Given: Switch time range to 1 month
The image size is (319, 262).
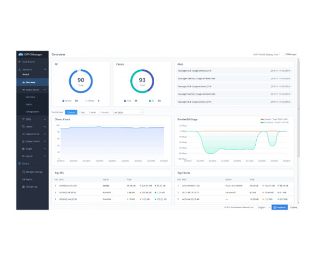Looking at the screenshot, I should click(105, 112).
